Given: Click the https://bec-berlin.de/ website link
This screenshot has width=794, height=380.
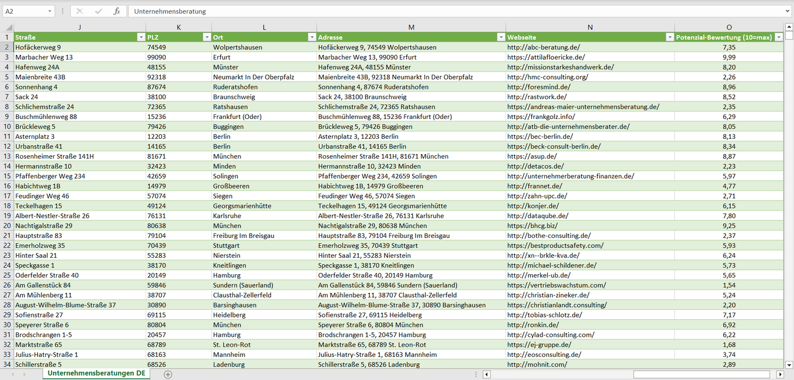Looking at the screenshot, I should (x=540, y=137).
